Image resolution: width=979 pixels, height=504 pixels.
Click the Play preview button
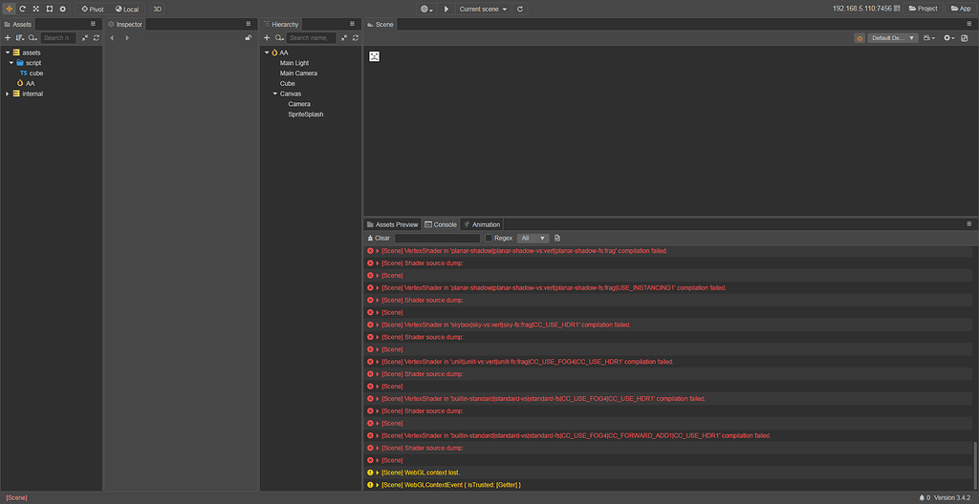click(446, 9)
